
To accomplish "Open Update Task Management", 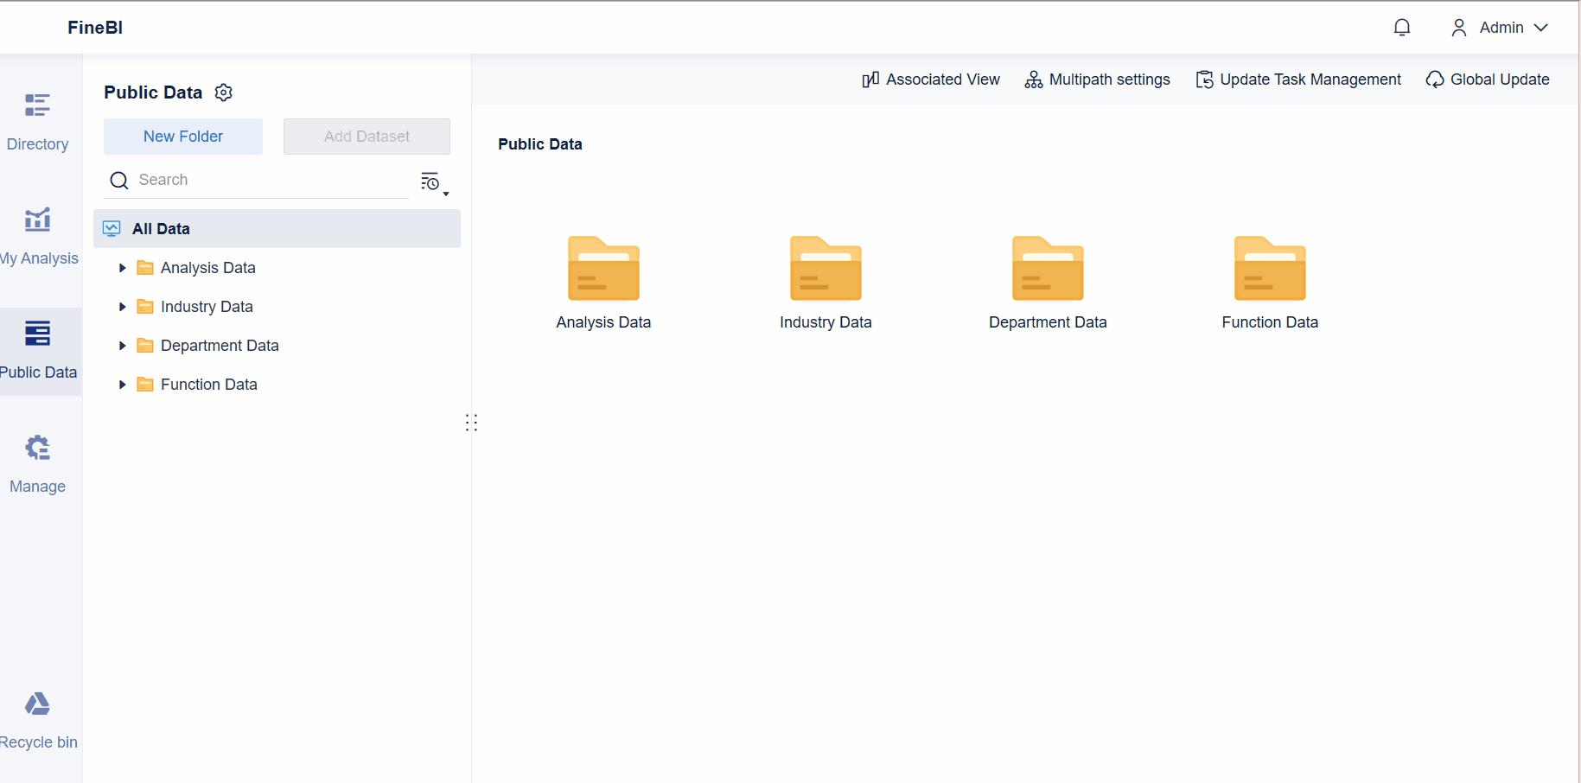I will pos(1297,79).
